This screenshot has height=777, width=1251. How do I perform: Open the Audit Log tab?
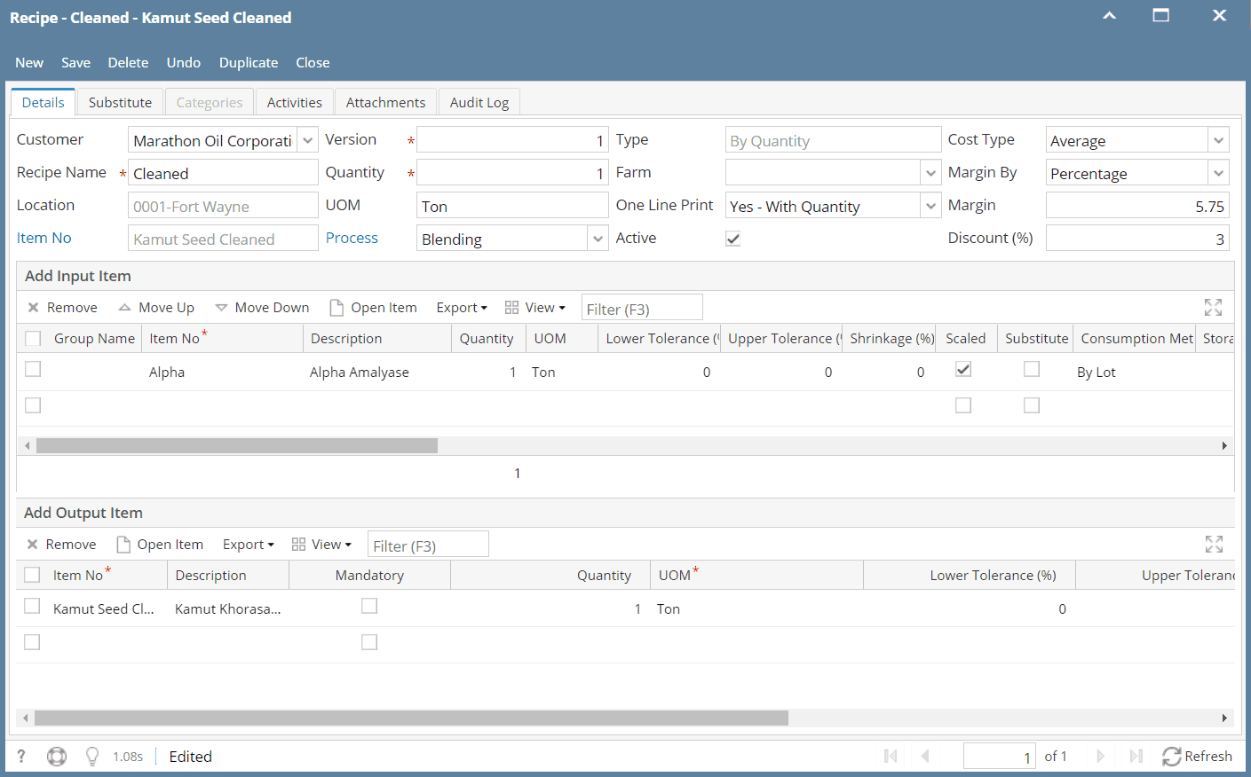[479, 101]
